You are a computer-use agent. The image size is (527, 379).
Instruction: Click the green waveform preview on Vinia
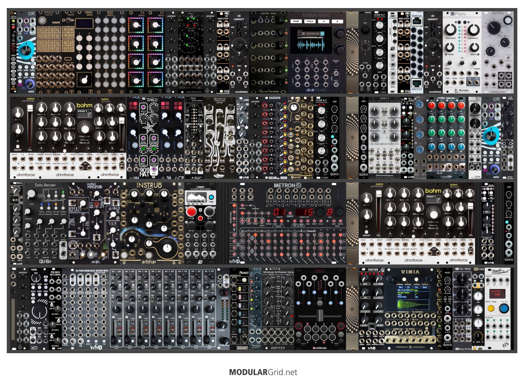click(x=413, y=304)
